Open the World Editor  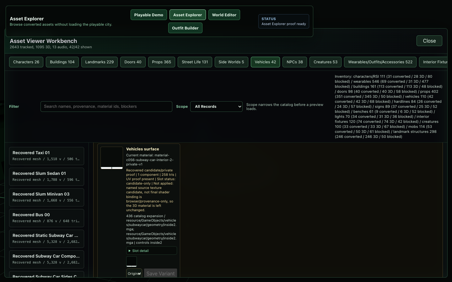click(x=224, y=15)
